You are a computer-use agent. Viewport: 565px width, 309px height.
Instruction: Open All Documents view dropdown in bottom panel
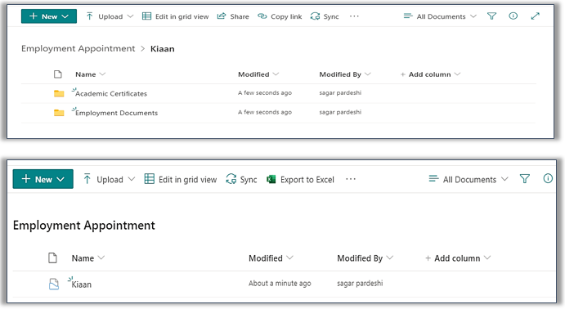click(469, 179)
